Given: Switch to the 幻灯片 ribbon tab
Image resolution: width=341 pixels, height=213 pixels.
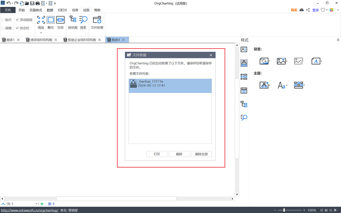Looking at the screenshot, I should [x=62, y=10].
